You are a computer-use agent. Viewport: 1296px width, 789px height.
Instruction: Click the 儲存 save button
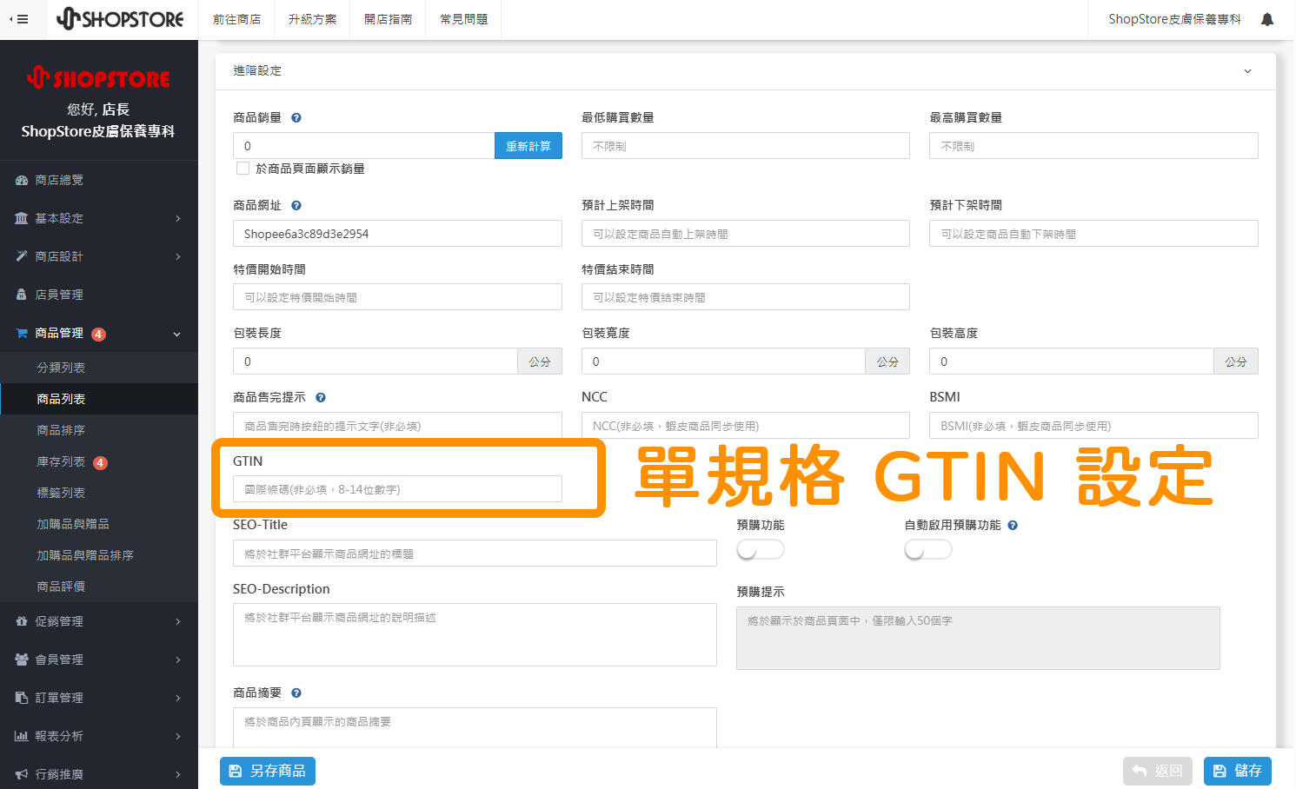click(x=1238, y=771)
